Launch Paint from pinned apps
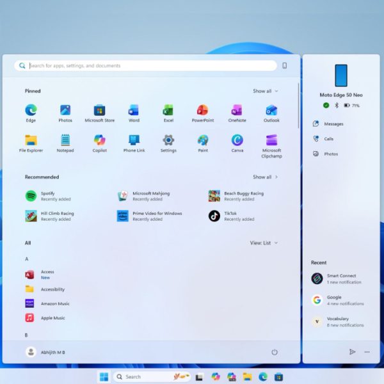 203,143
